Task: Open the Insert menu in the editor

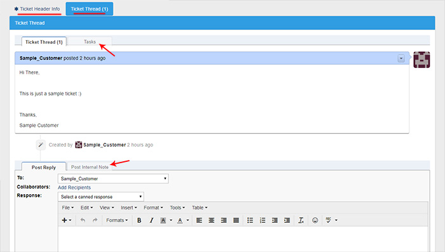Action: tap(129, 208)
